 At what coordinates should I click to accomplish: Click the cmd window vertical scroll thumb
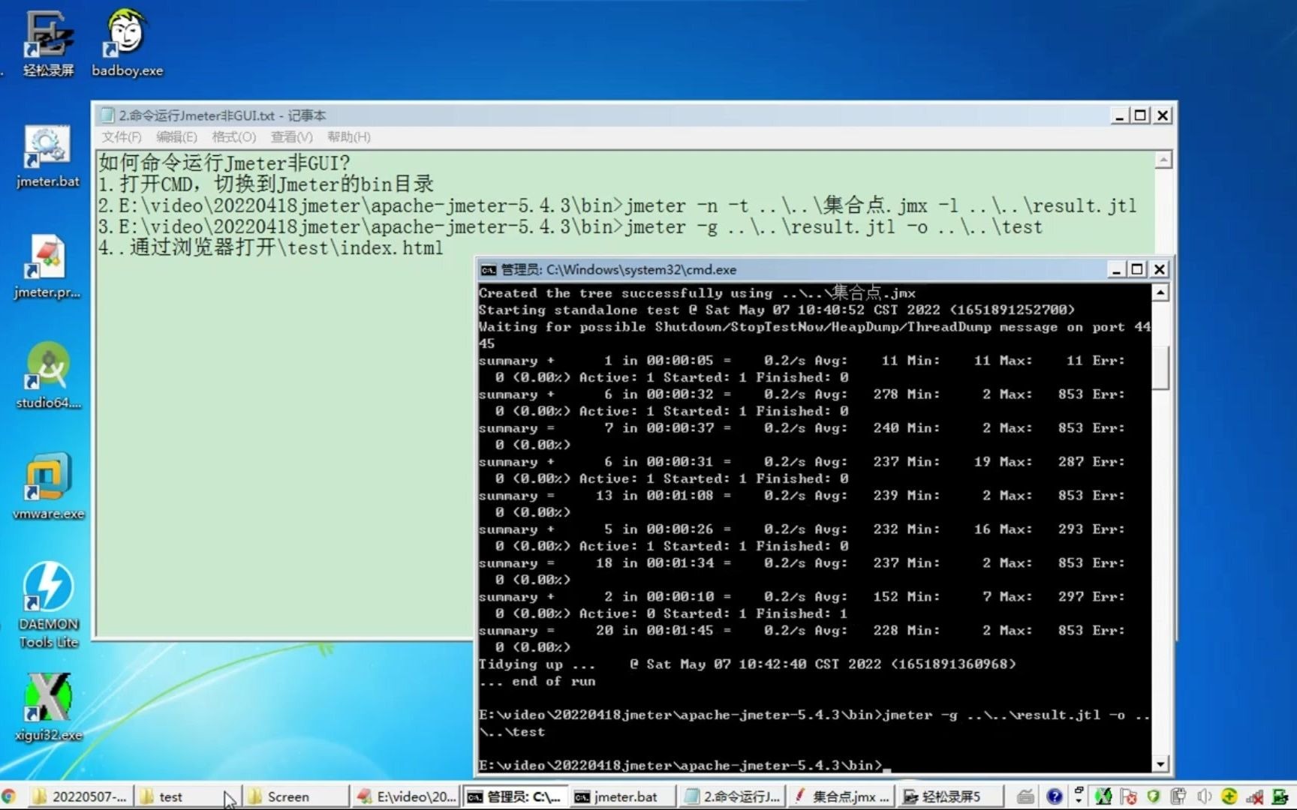(x=1160, y=367)
